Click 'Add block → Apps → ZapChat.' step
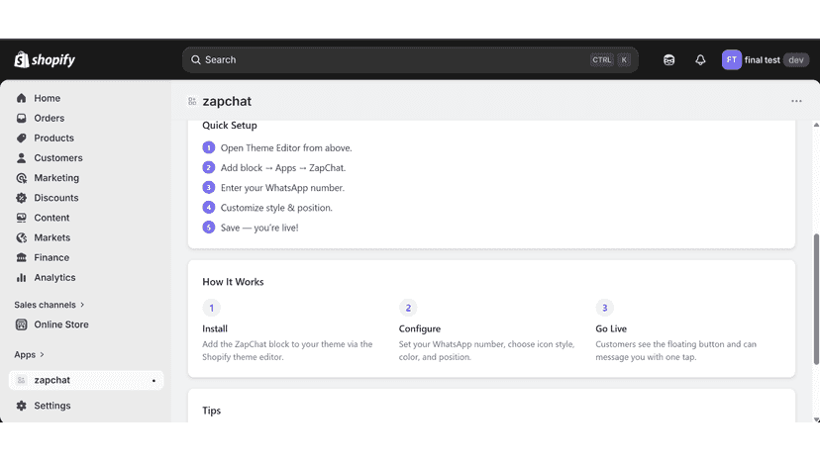The width and height of the screenshot is (820, 461). 283,168
